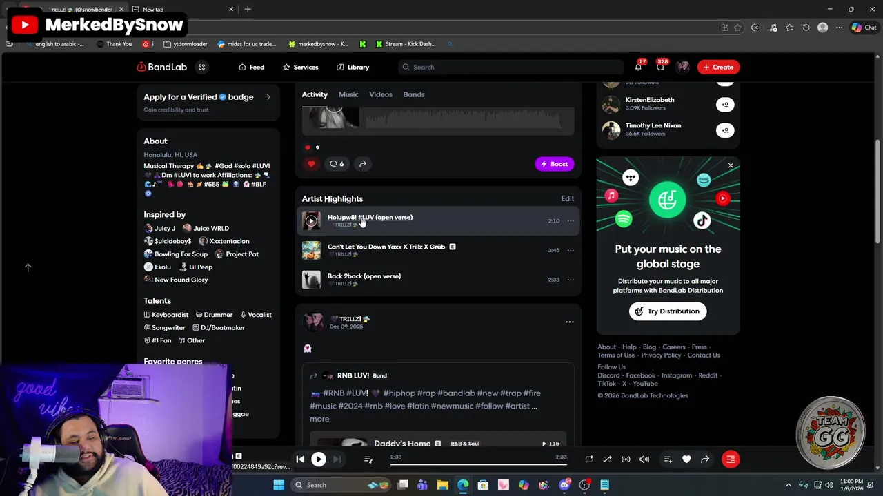Expand Apply for a Verified badge chevron
This screenshot has height=496, width=883.
pos(268,97)
